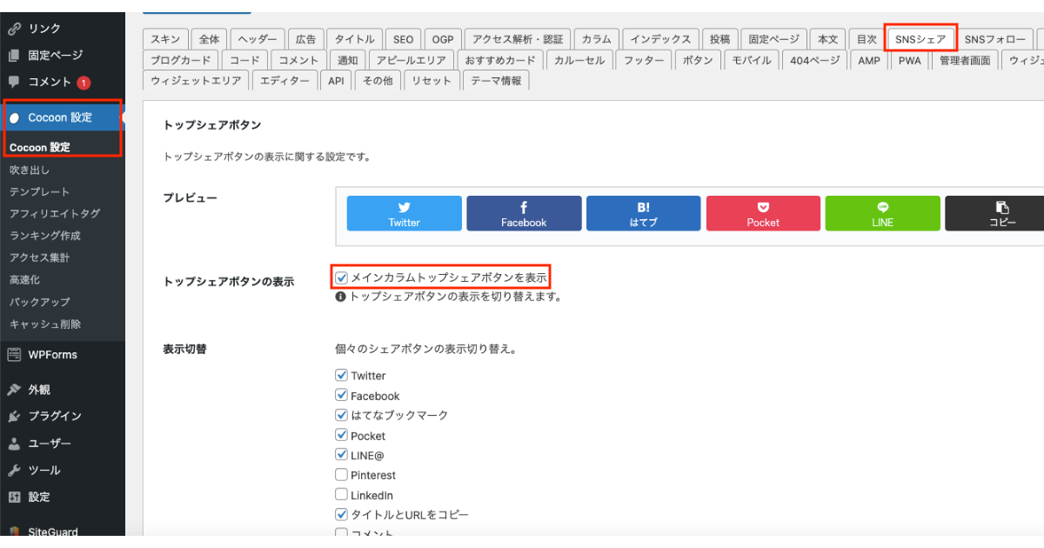Enable the Pinterest checkbox
1044x548 pixels.
[x=342, y=475]
